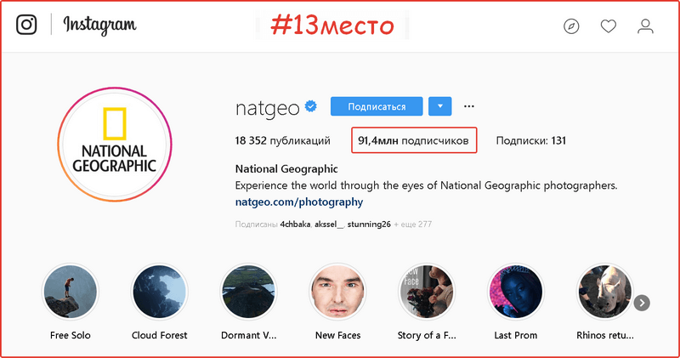The height and width of the screenshot is (358, 680).
Task: Open the three-dots options menu
Action: coord(468,106)
